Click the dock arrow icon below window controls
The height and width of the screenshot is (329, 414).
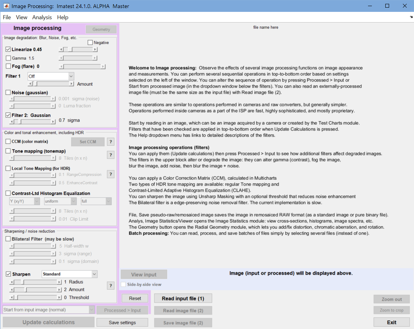411,17
